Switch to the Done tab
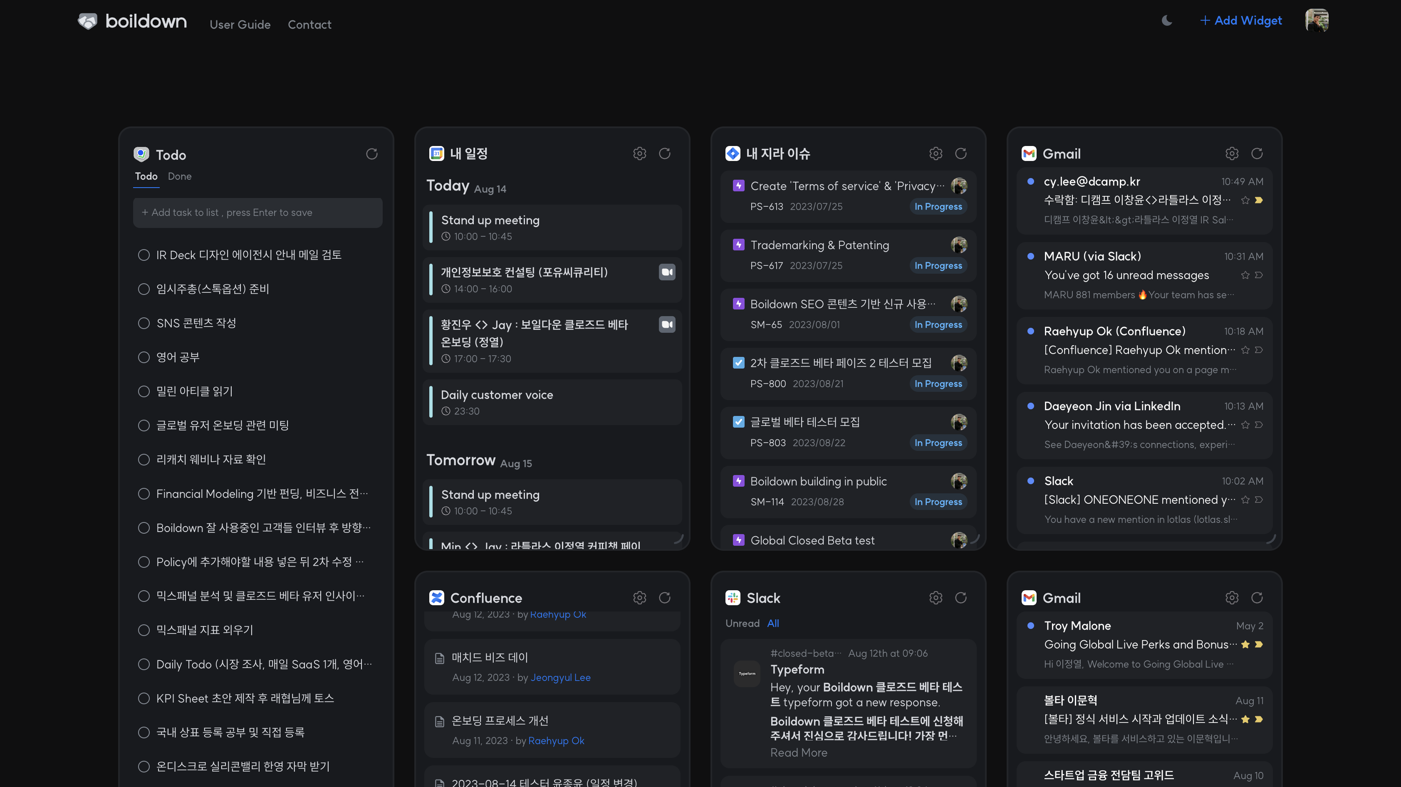Screen dimensions: 1401x787 pos(179,176)
